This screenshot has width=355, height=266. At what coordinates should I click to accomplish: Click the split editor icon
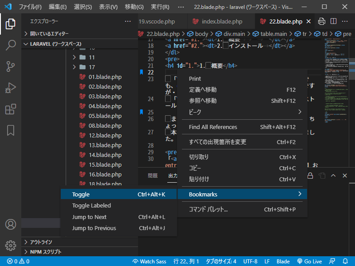[333, 21]
